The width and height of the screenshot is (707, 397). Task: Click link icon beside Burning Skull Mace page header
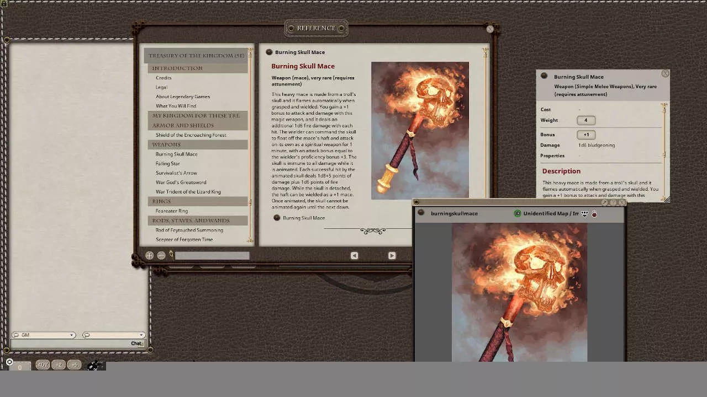(269, 52)
